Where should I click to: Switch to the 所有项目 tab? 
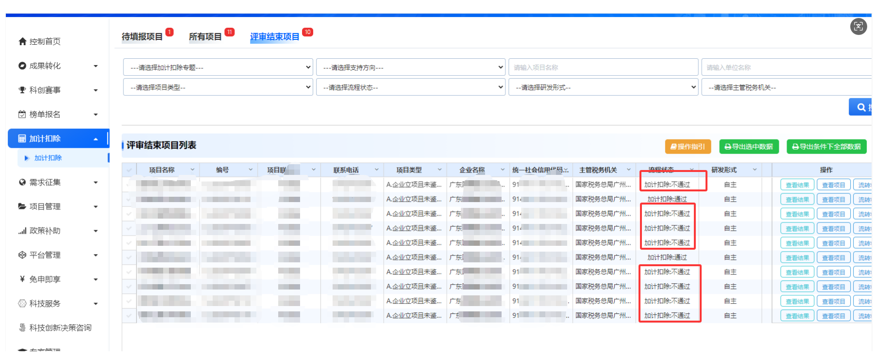pos(205,37)
